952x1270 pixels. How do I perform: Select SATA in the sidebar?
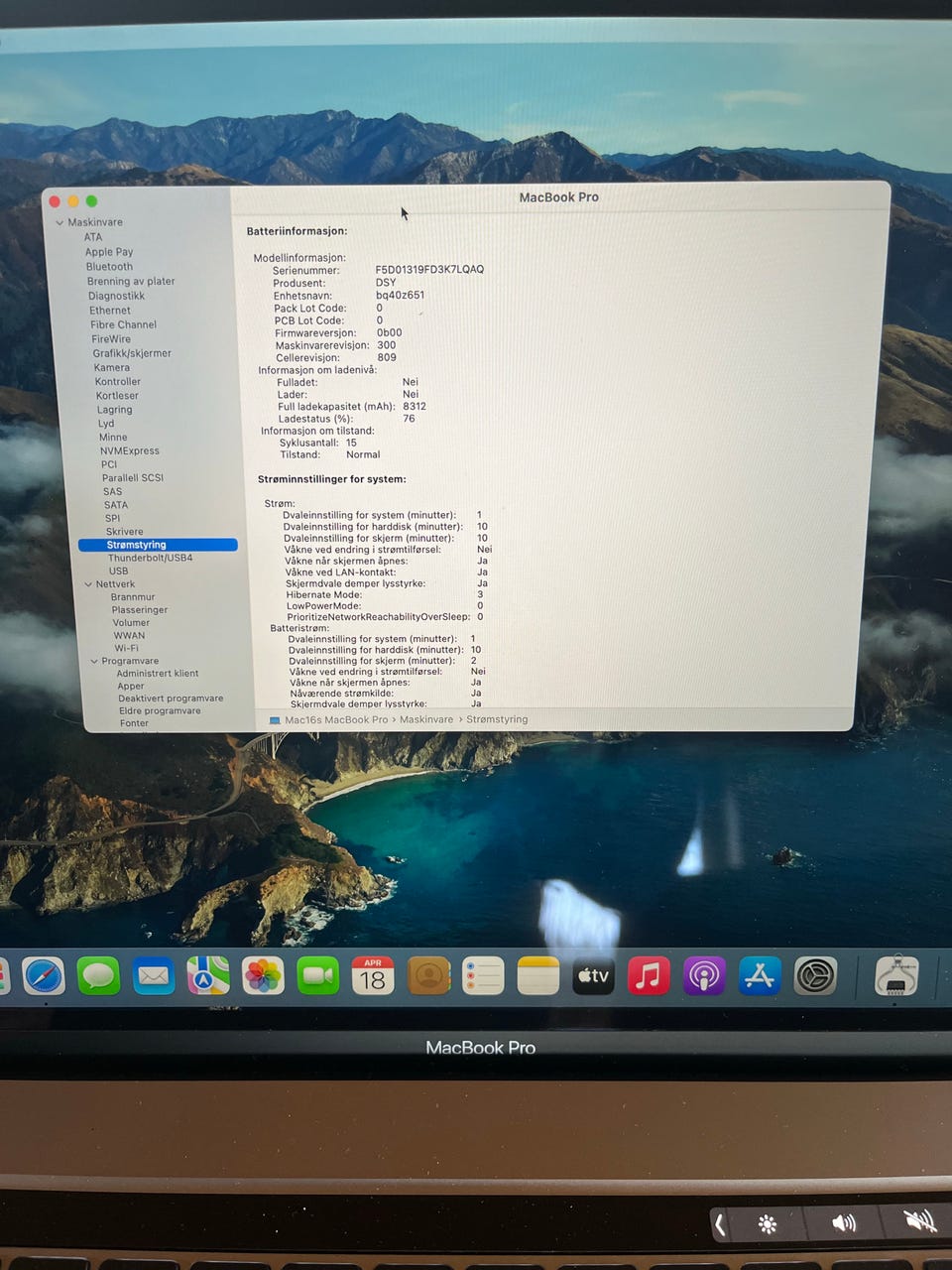116,505
